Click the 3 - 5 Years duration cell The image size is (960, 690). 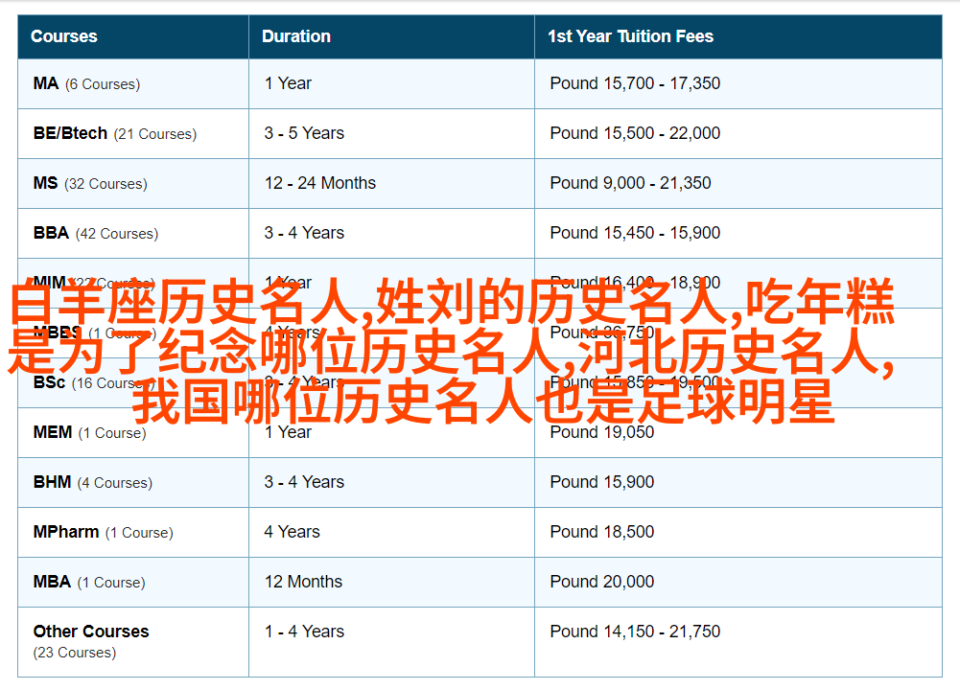pos(304,133)
